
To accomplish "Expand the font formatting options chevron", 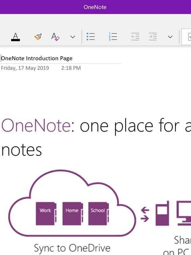I will 73,37.
